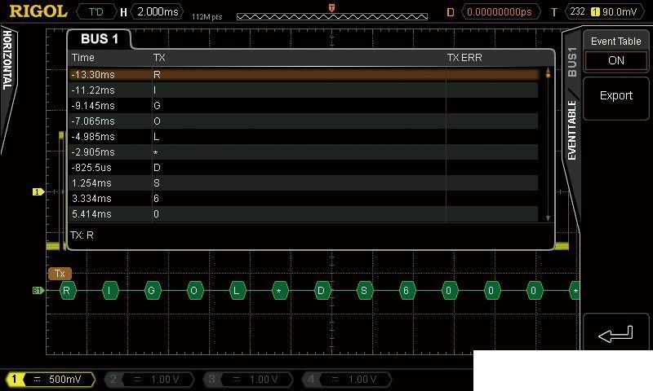653x391 pixels.
Task: Click the orange trigger position marker
Action: point(331,7)
